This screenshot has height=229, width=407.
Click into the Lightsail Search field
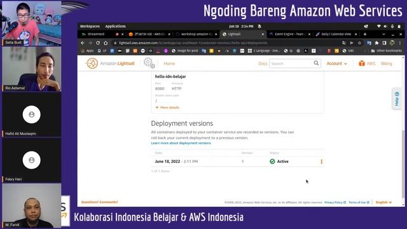tap(291, 64)
